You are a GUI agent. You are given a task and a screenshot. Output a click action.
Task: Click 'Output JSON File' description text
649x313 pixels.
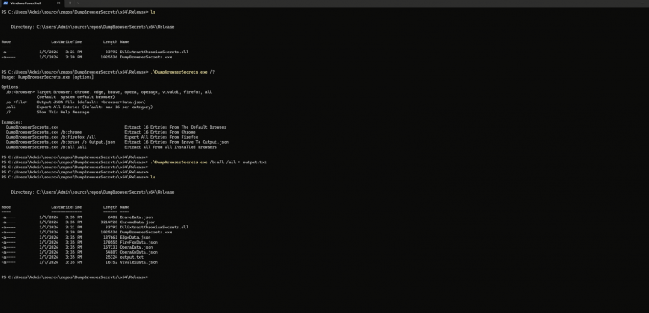coord(91,102)
